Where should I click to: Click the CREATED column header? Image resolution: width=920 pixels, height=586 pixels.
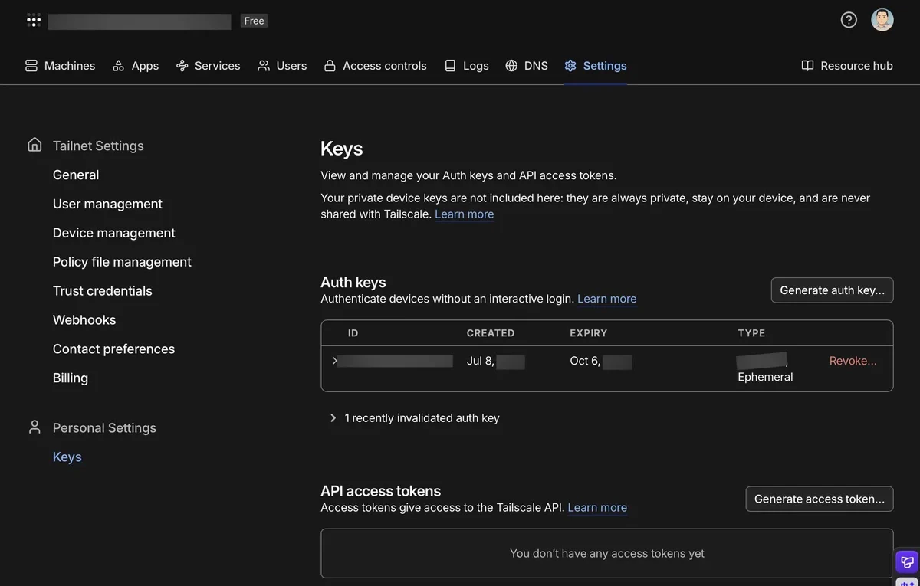point(491,333)
